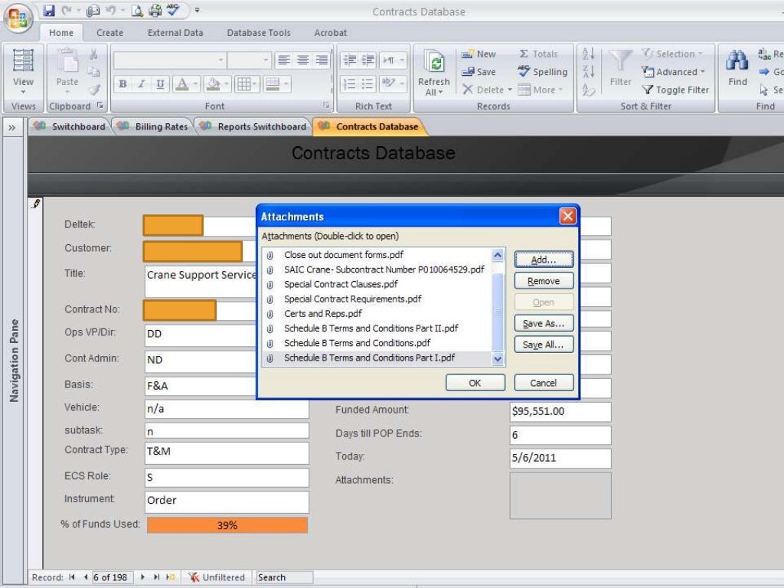The width and height of the screenshot is (784, 588).
Task: Click the Office button logo
Action: click(x=18, y=18)
